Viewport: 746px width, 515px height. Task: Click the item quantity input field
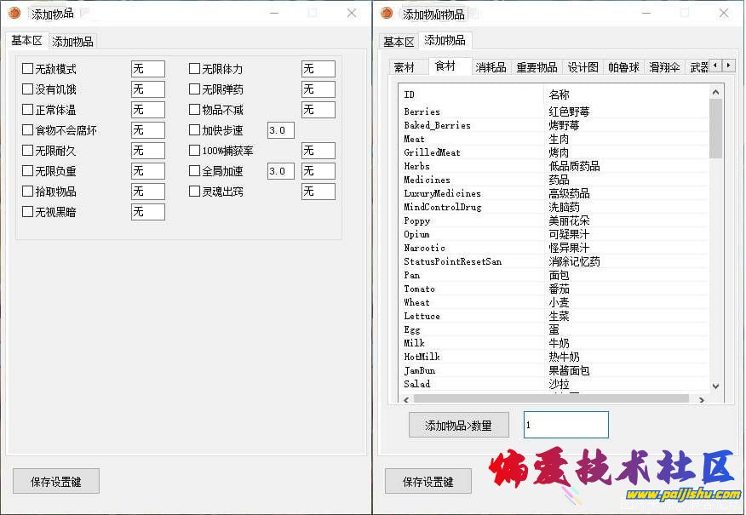[x=565, y=425]
